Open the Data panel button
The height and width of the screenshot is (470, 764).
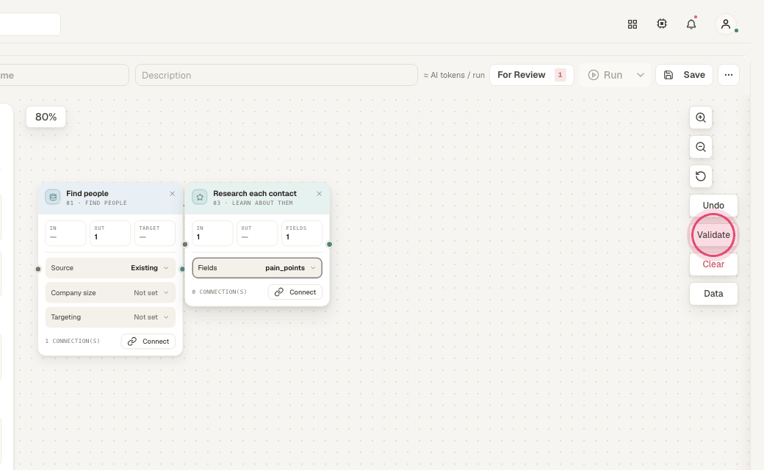pos(713,294)
